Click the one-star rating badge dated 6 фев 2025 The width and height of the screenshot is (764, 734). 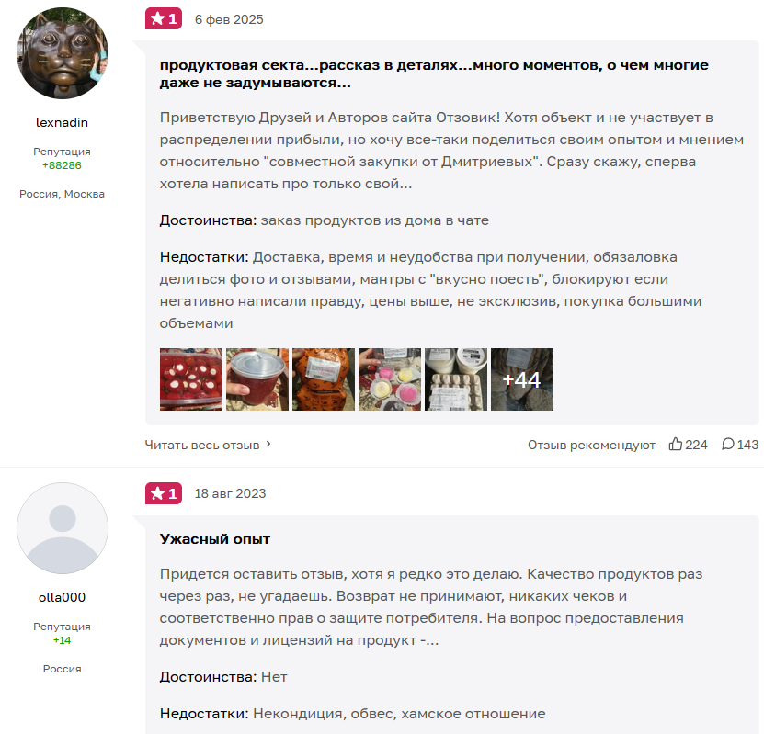click(x=164, y=19)
